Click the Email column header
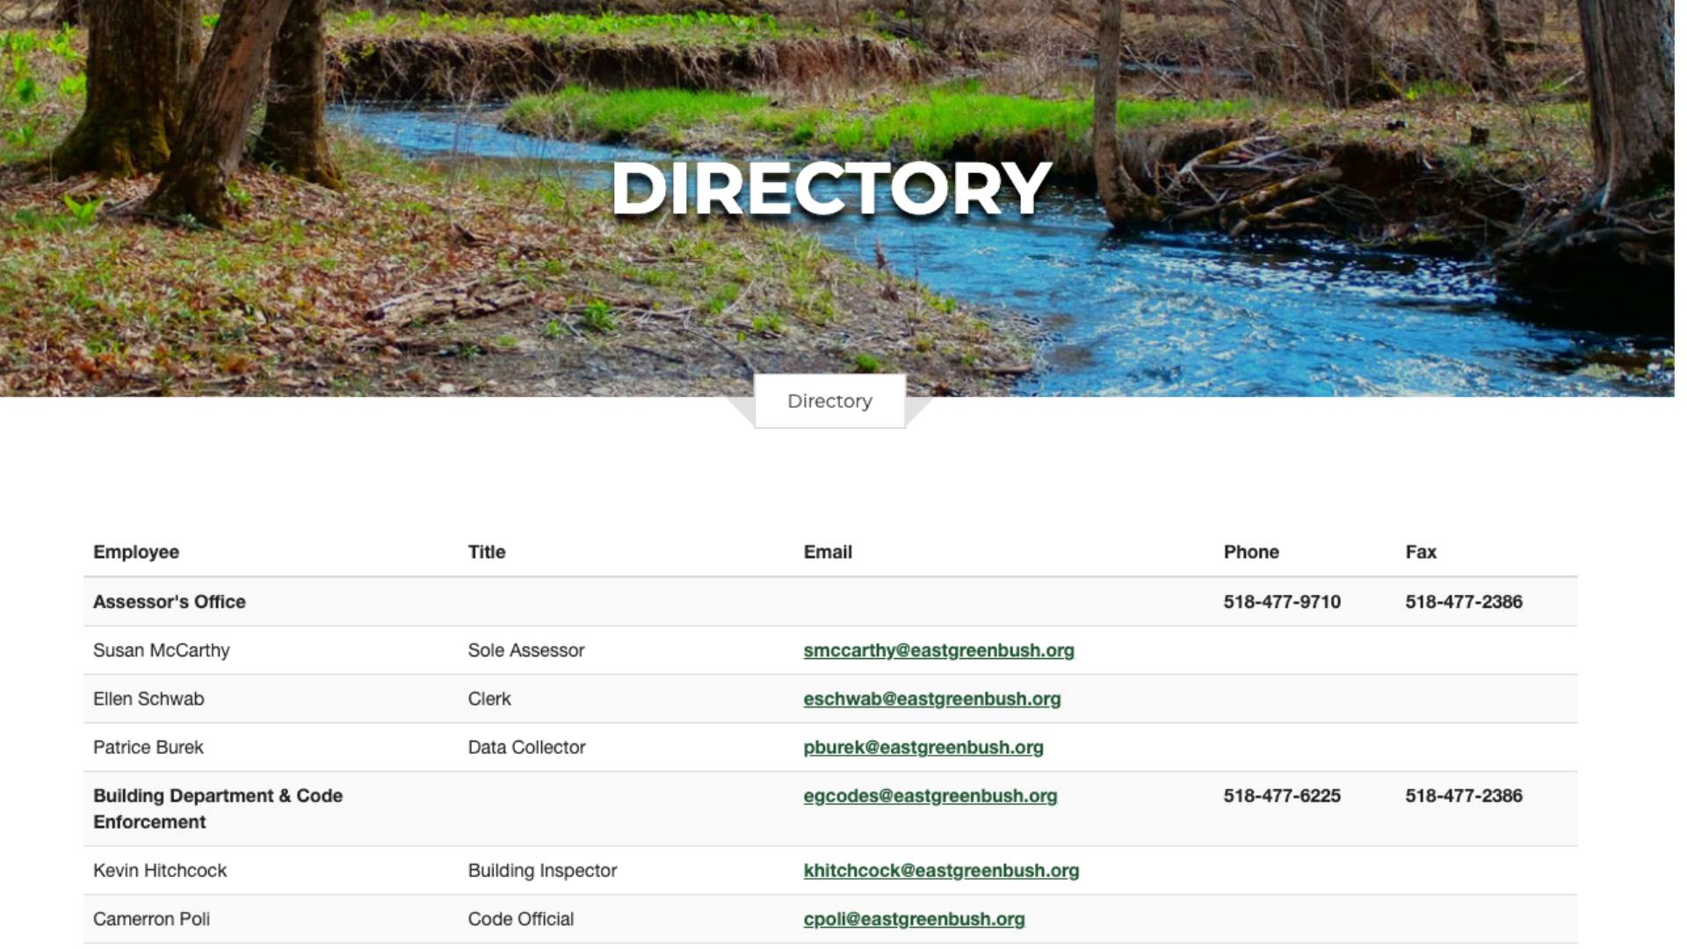This screenshot has width=1687, height=949. click(x=827, y=552)
